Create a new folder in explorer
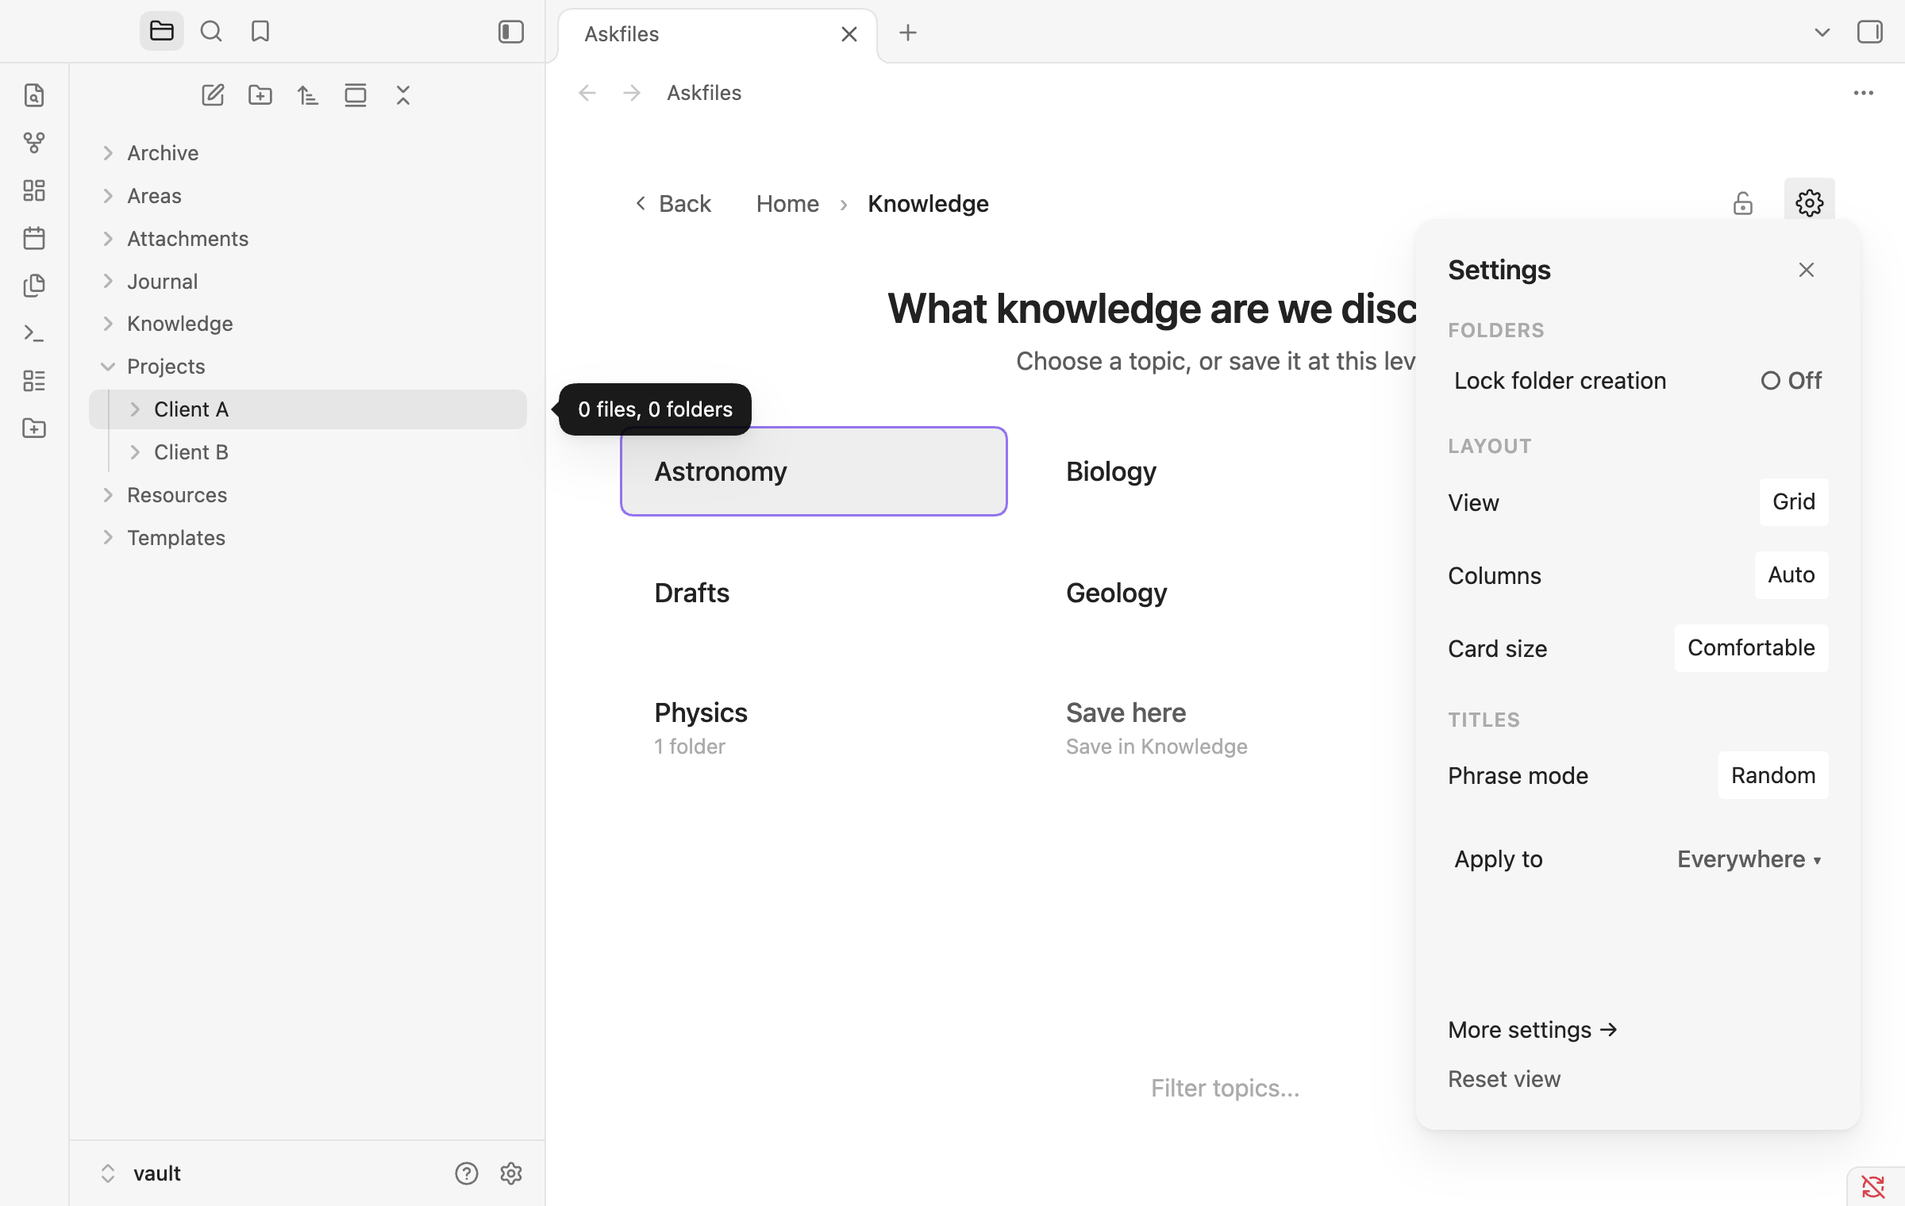The width and height of the screenshot is (1905, 1206). tap(260, 95)
